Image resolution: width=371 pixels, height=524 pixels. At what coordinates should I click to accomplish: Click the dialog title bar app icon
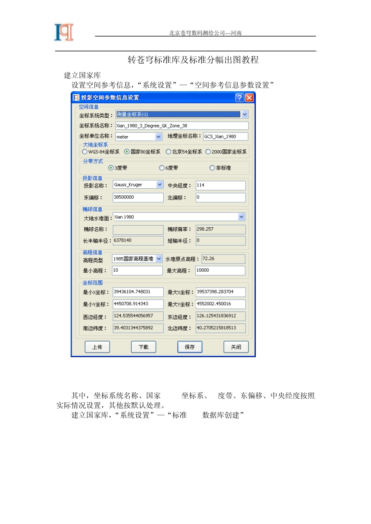76,97
